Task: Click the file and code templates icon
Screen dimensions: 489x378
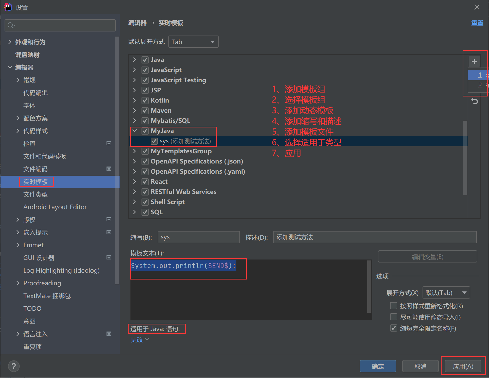Action: 44,156
